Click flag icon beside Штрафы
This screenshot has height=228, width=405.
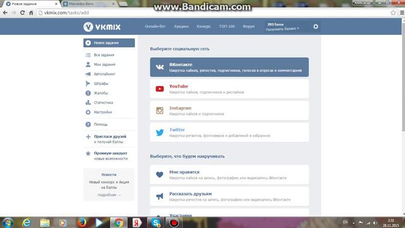88,84
